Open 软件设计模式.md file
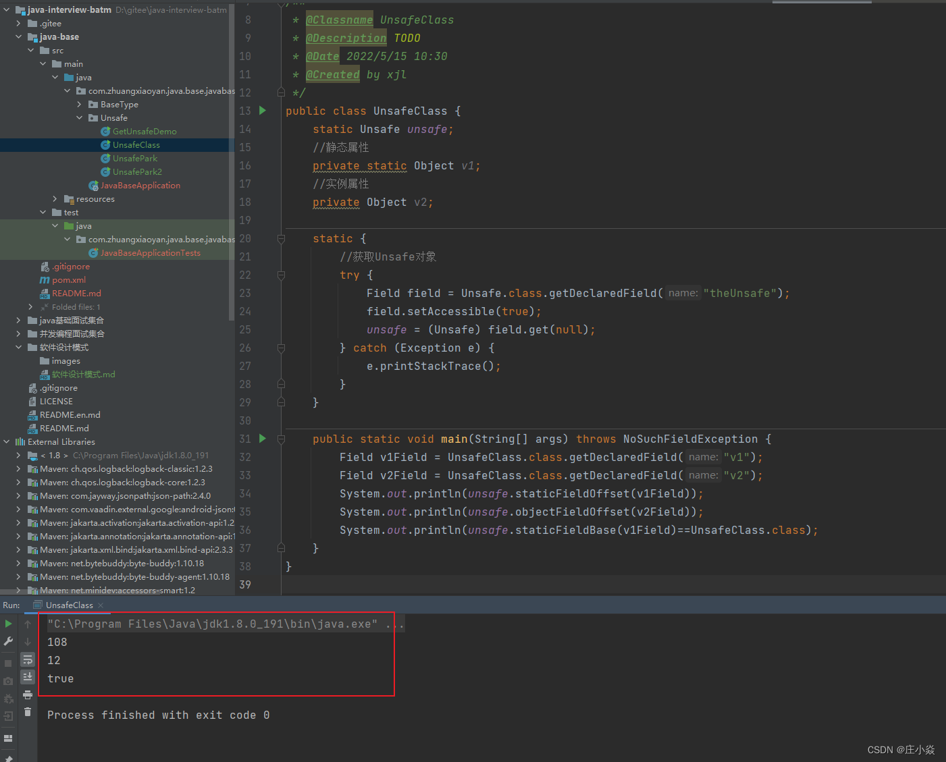This screenshot has height=762, width=946. click(x=83, y=375)
